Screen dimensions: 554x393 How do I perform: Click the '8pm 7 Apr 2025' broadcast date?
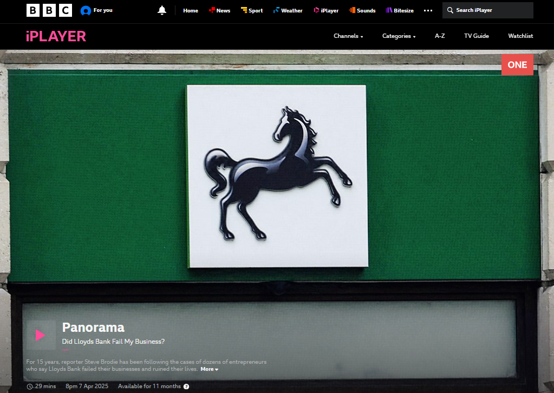pyautogui.click(x=87, y=387)
